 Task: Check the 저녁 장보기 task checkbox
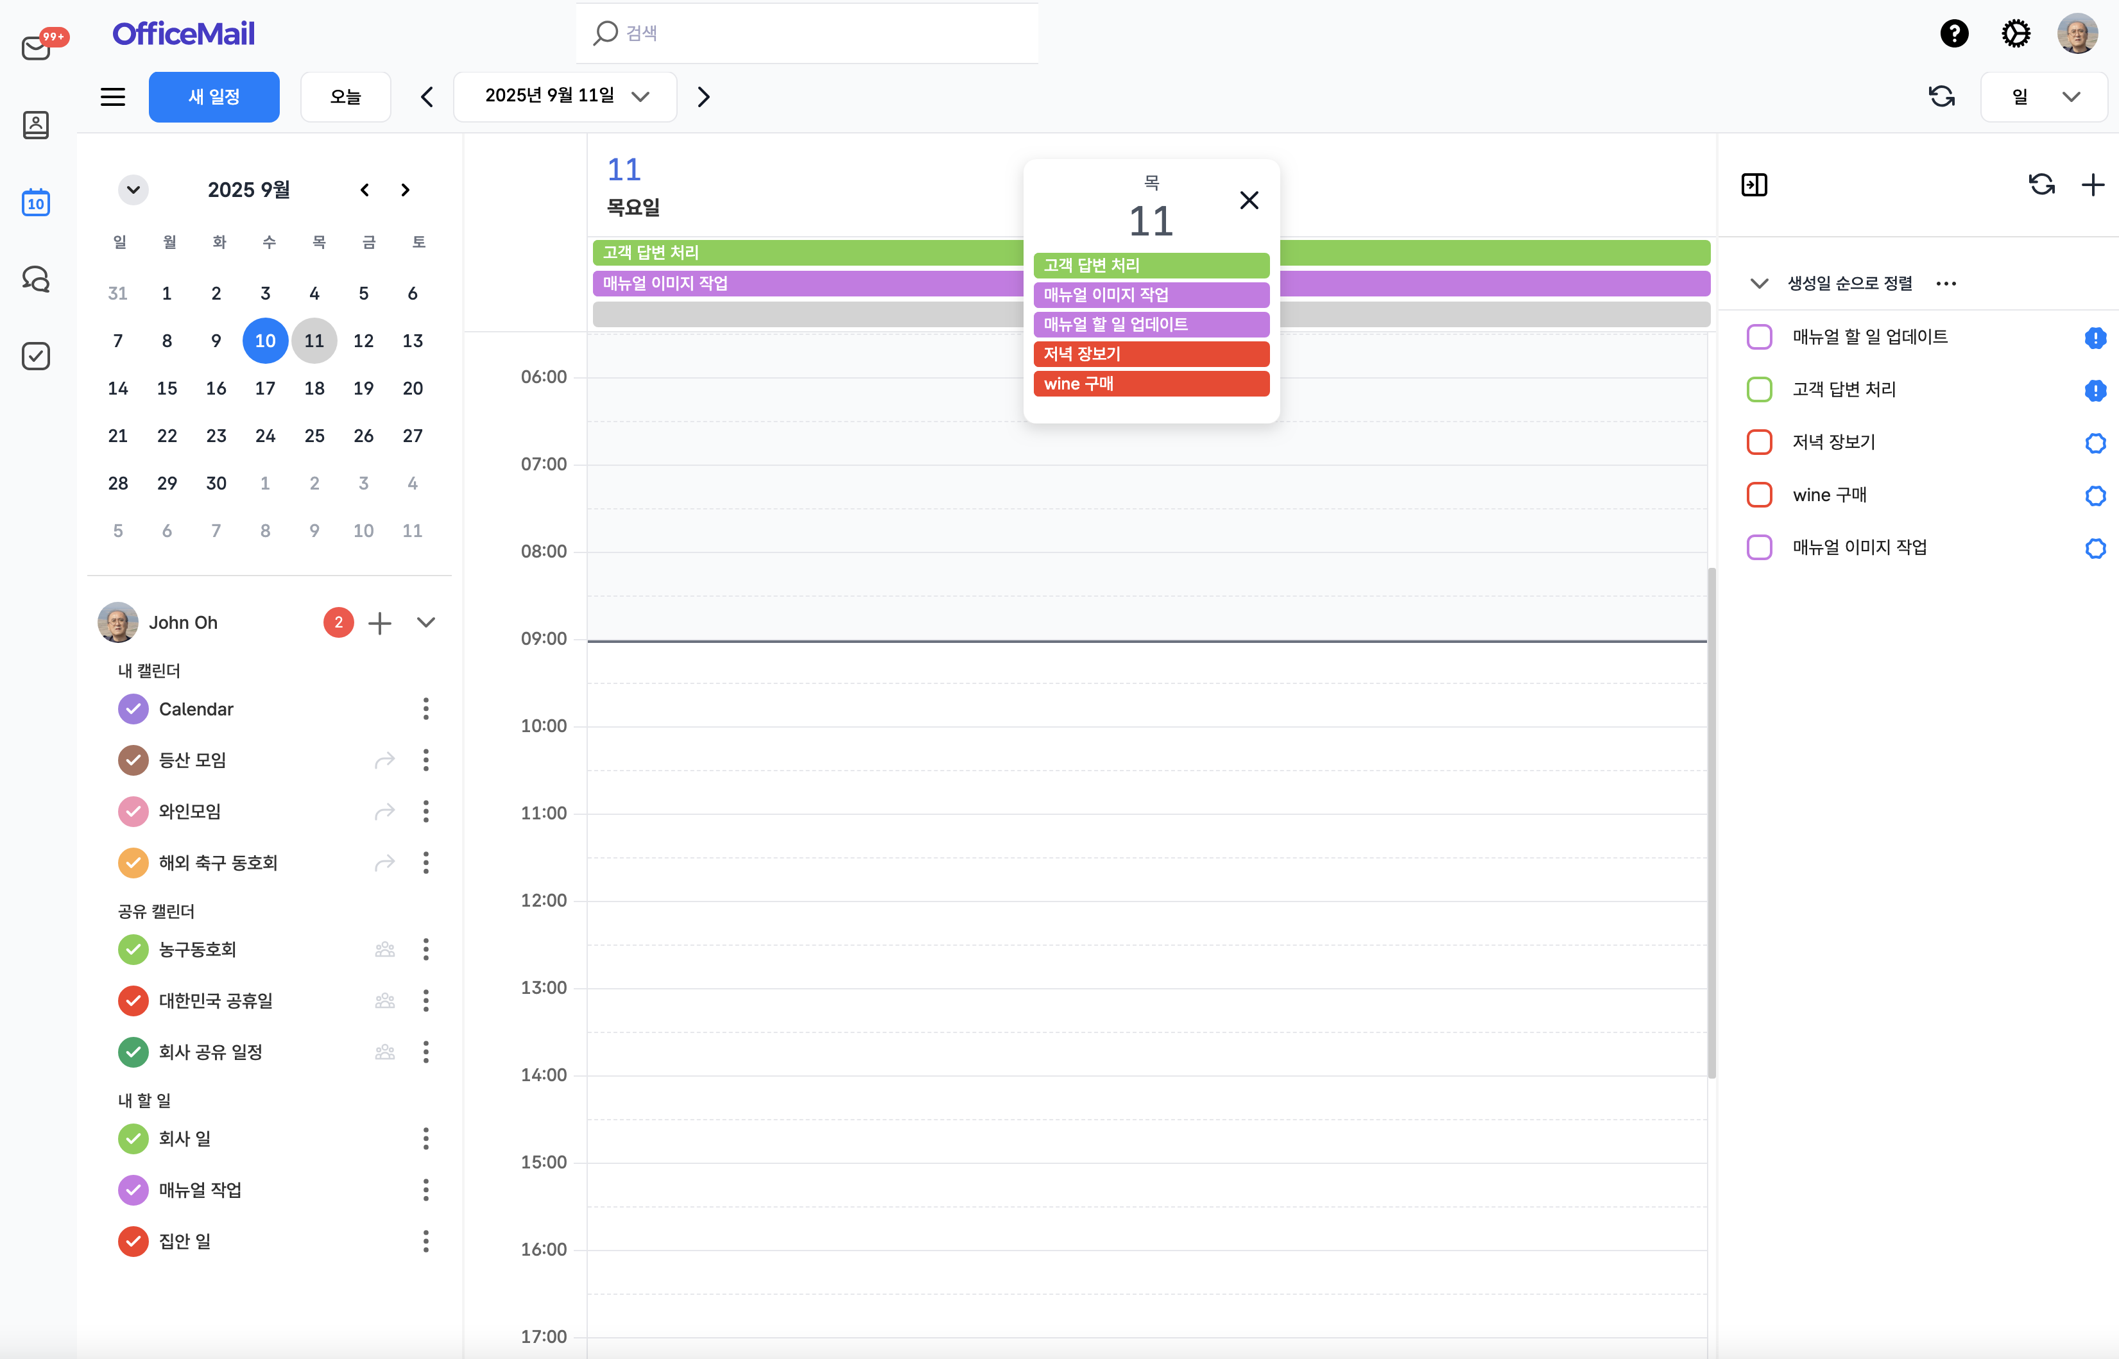point(1759,442)
